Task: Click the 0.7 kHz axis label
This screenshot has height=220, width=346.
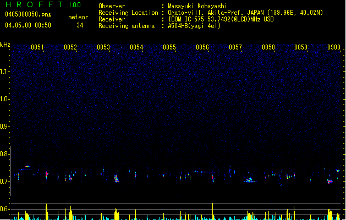Action: pos(4,182)
